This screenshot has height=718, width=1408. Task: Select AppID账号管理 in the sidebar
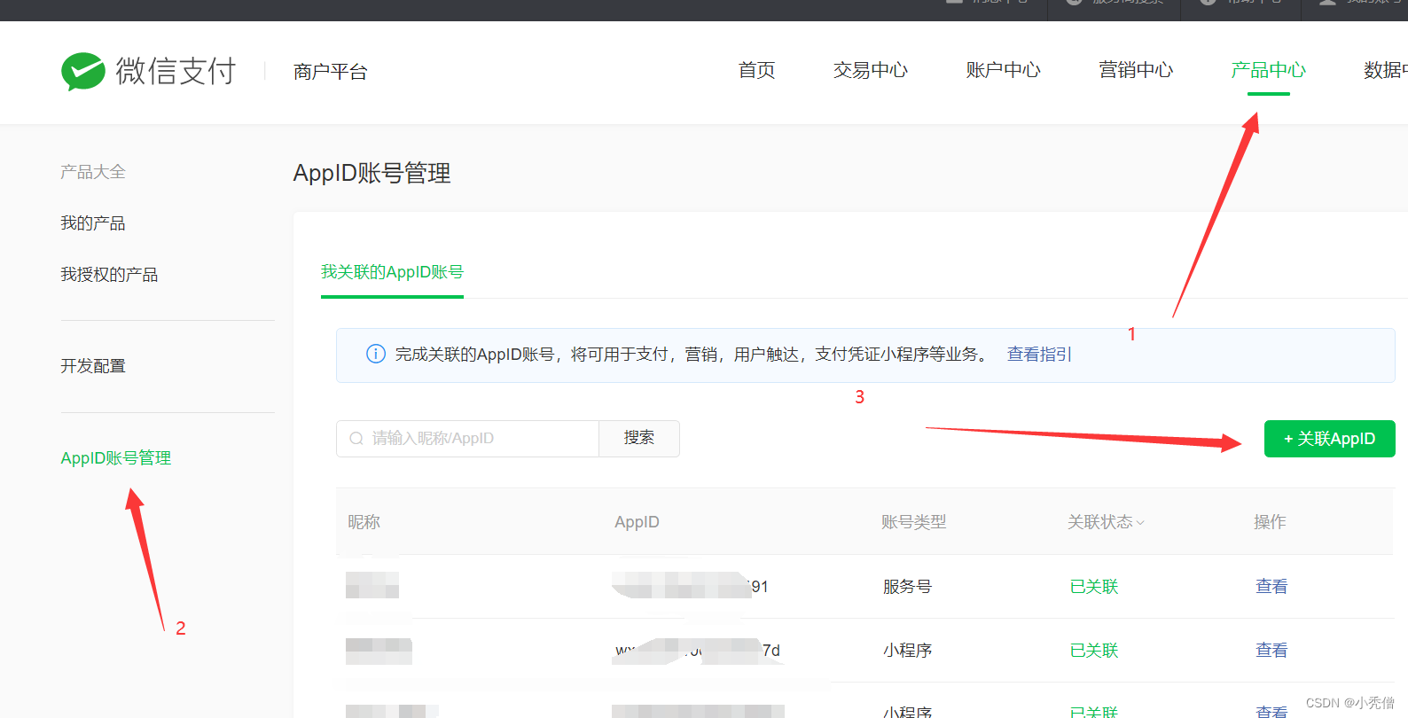point(116,458)
